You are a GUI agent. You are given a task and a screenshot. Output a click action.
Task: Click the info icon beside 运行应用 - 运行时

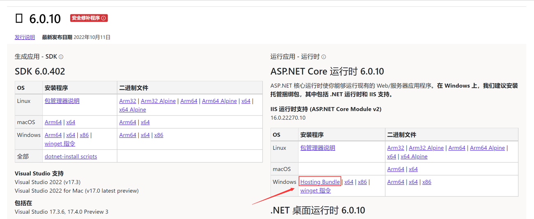tap(324, 57)
